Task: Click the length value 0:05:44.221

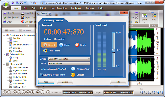Action: [x=127, y=93]
